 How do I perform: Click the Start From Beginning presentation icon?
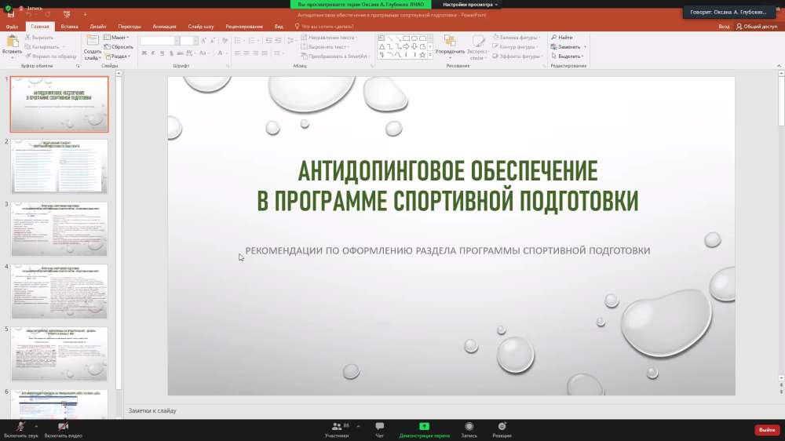click(67, 14)
